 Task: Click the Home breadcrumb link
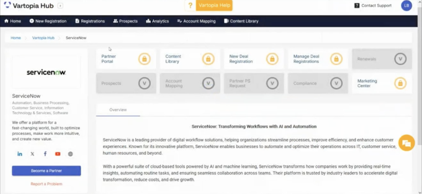16,38
